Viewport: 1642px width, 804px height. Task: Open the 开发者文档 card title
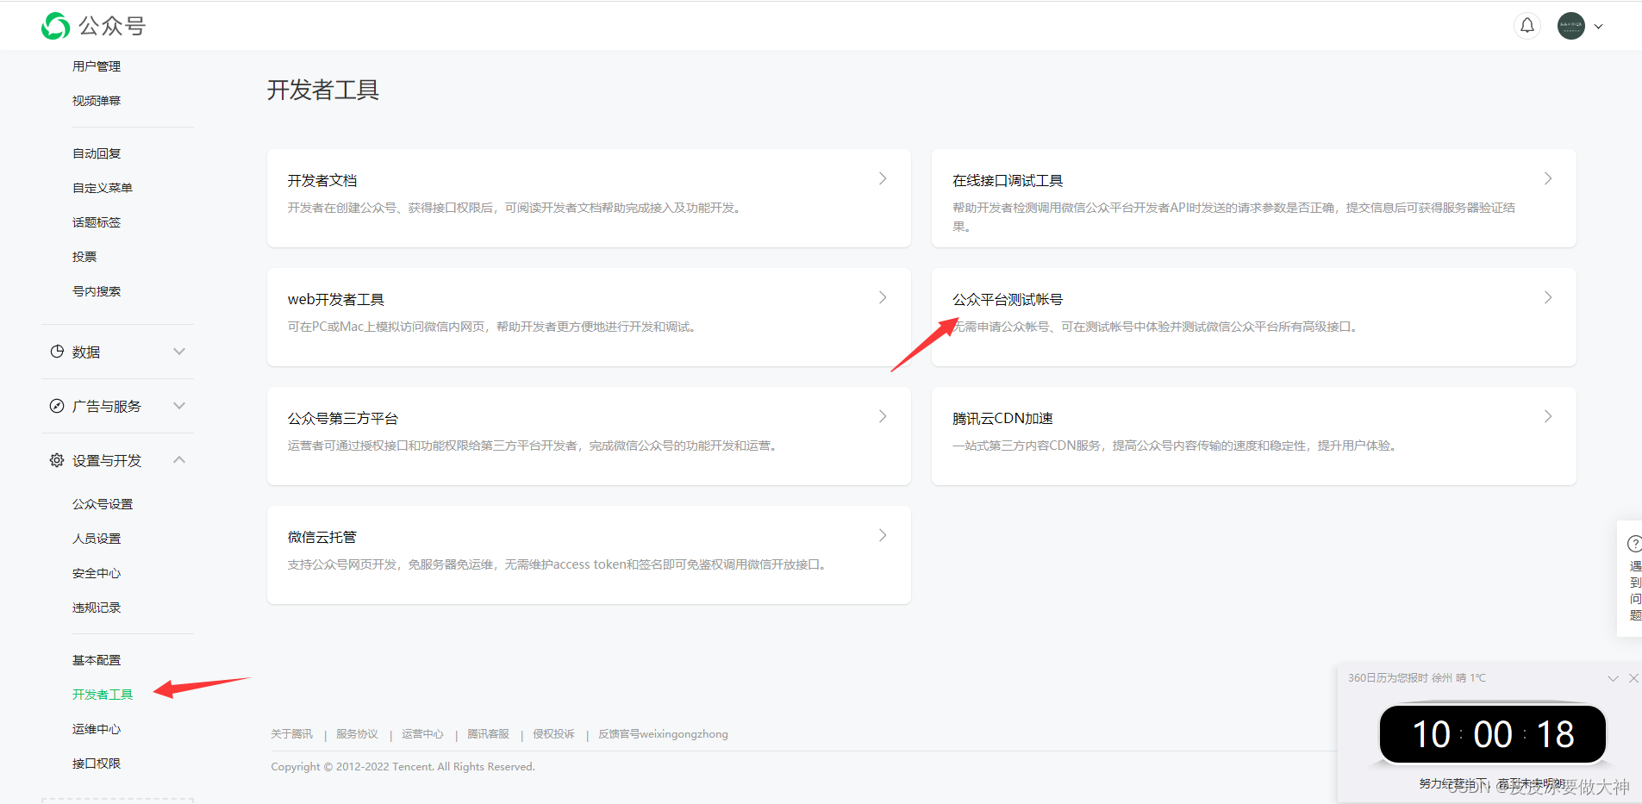322,180
